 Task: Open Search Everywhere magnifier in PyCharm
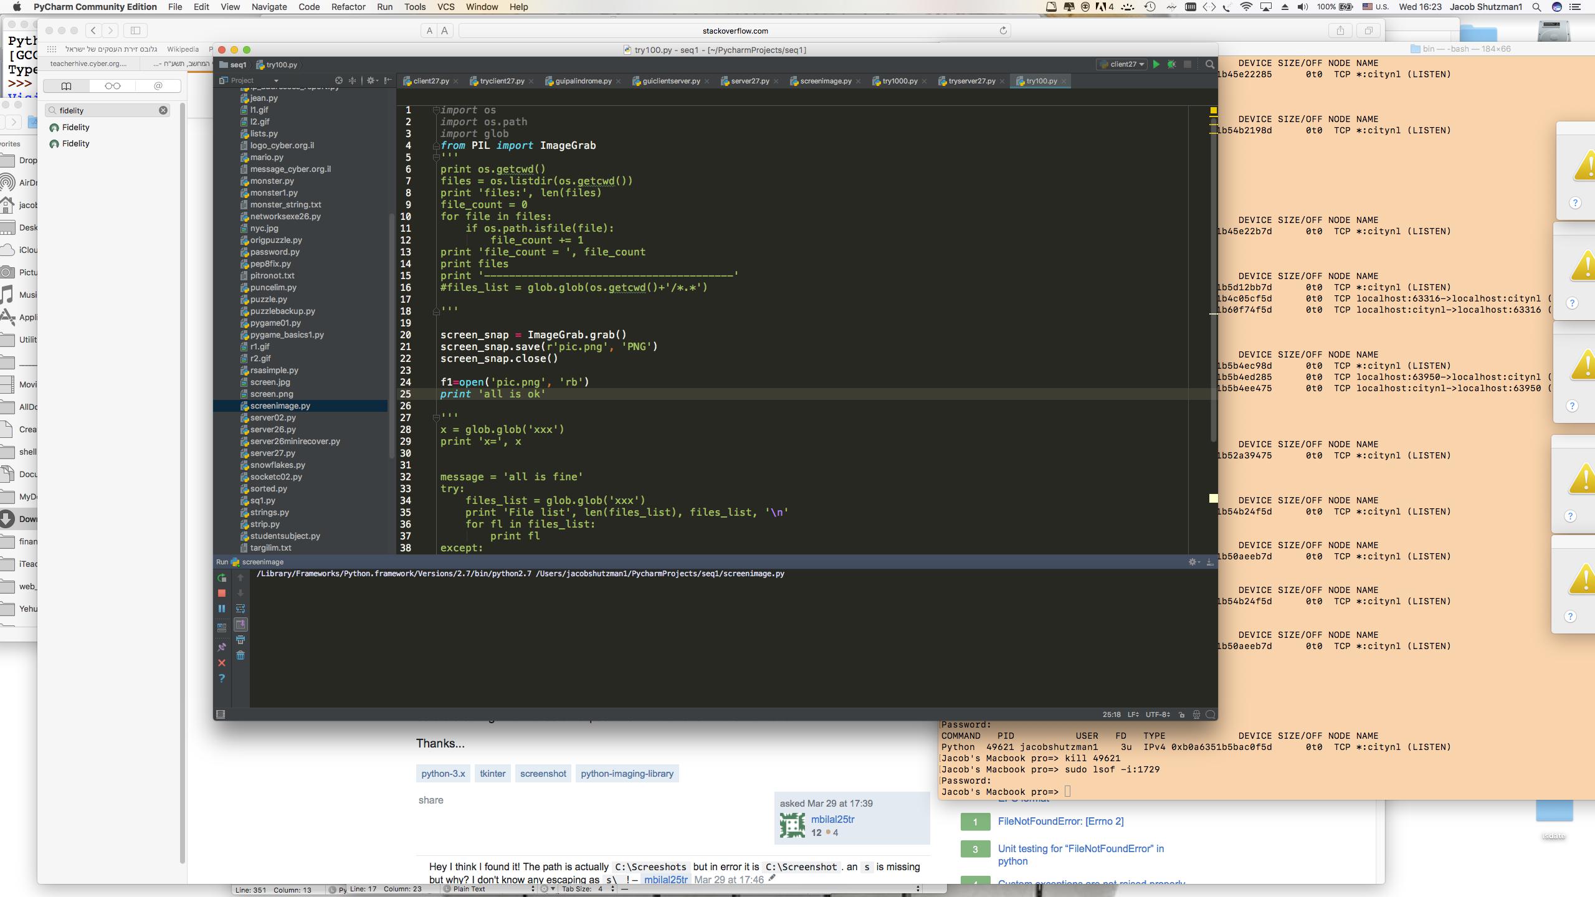point(1209,64)
